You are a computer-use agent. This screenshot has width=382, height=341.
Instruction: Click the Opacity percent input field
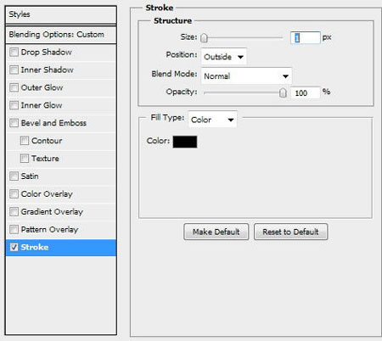306,92
